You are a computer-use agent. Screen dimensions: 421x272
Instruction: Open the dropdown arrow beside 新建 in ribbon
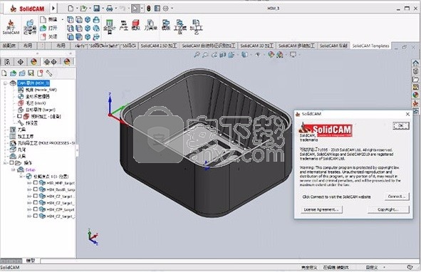click(62, 20)
